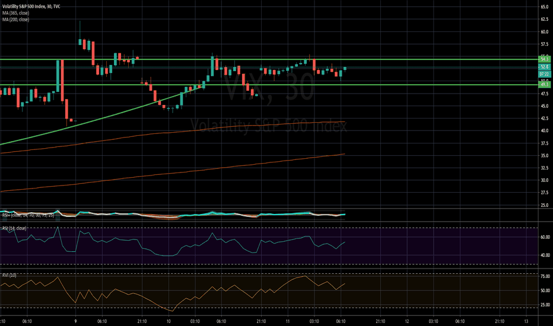This screenshot has width=553, height=326.
Task: Click 25.00 on the RVI scale
Action: click(545, 305)
